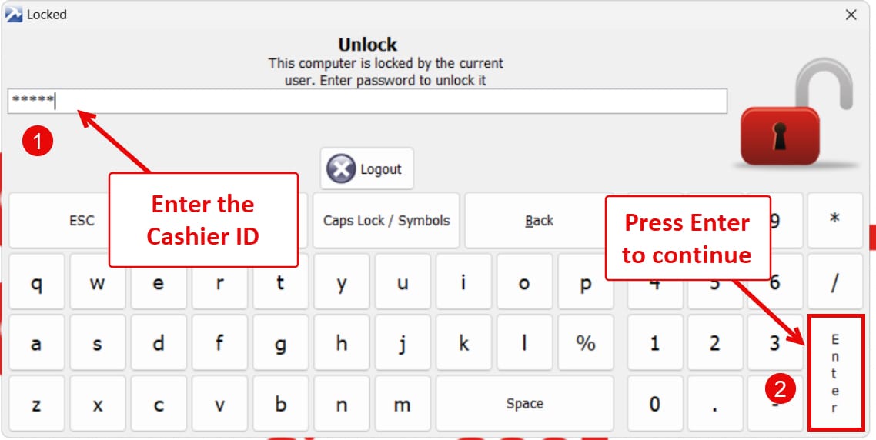Tap the forward slash key
This screenshot has height=440, width=876.
pos(834,282)
